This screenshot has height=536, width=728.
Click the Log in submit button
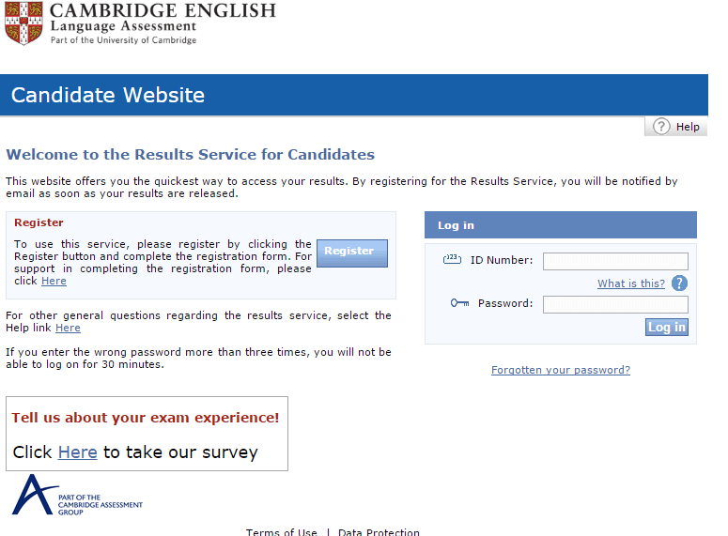tap(666, 327)
